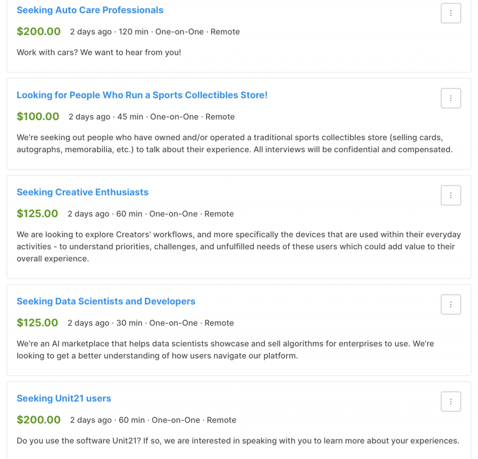
Task: Click the "Do you use the software Unit21?" text
Action: click(238, 441)
